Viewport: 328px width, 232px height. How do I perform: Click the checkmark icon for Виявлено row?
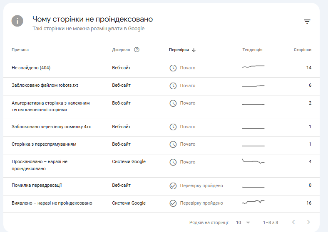click(x=173, y=203)
